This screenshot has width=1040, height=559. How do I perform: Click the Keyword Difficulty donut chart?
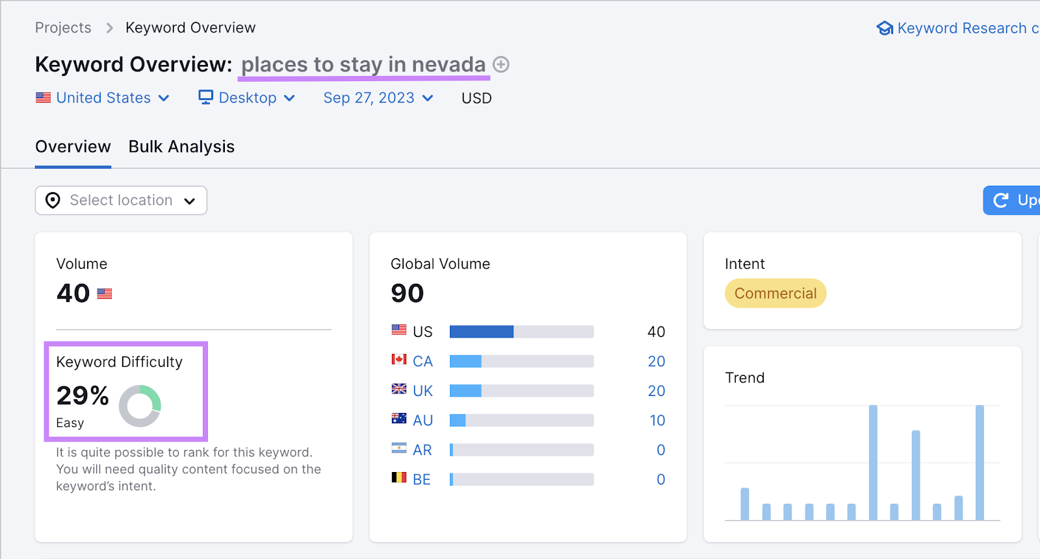140,406
